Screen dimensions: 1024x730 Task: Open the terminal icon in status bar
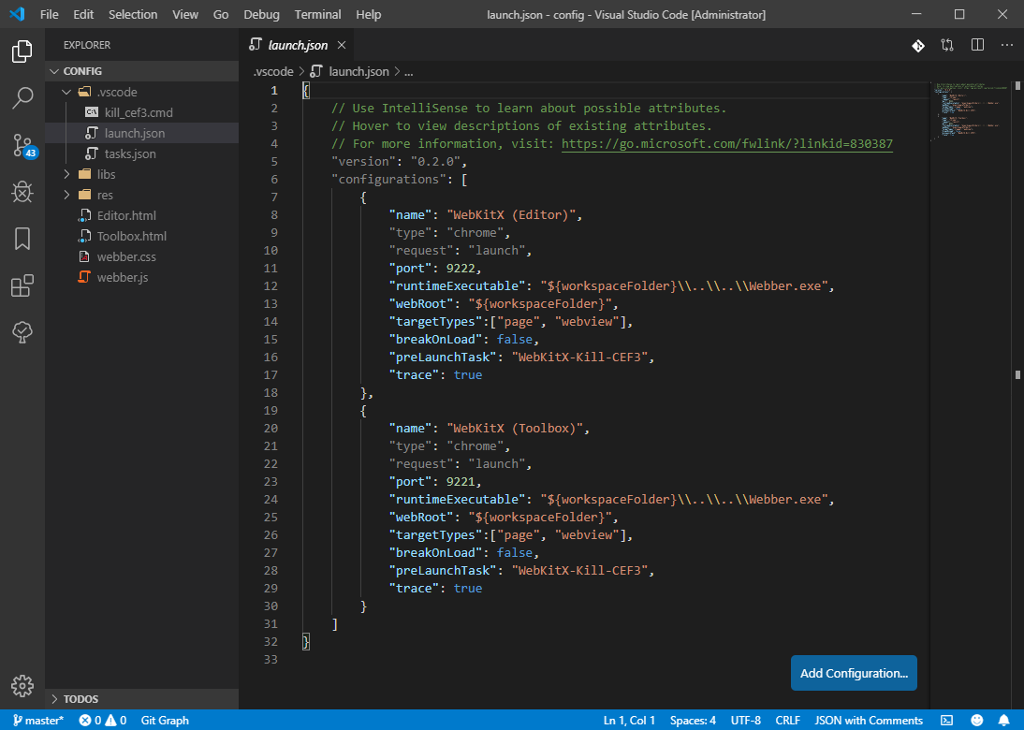click(x=946, y=721)
